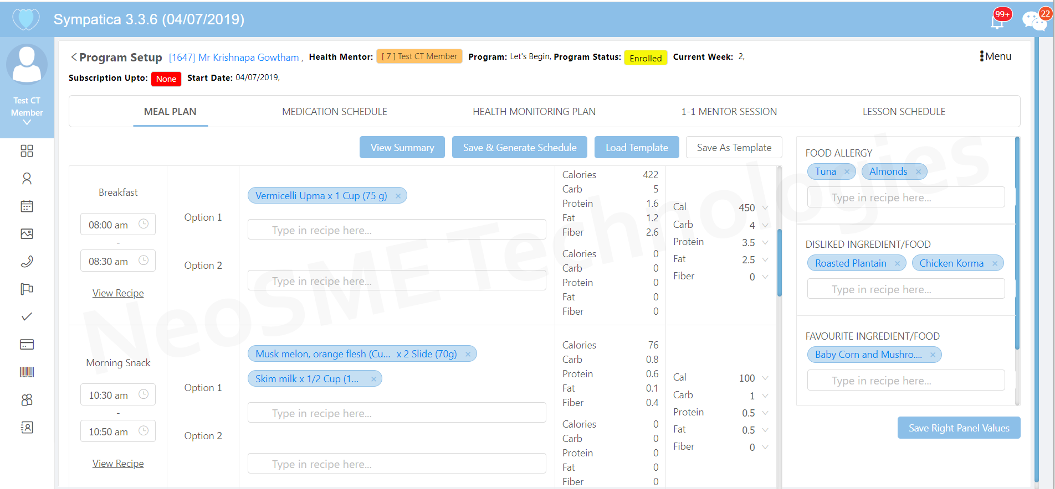Click the barcode icon in sidebar

[27, 372]
